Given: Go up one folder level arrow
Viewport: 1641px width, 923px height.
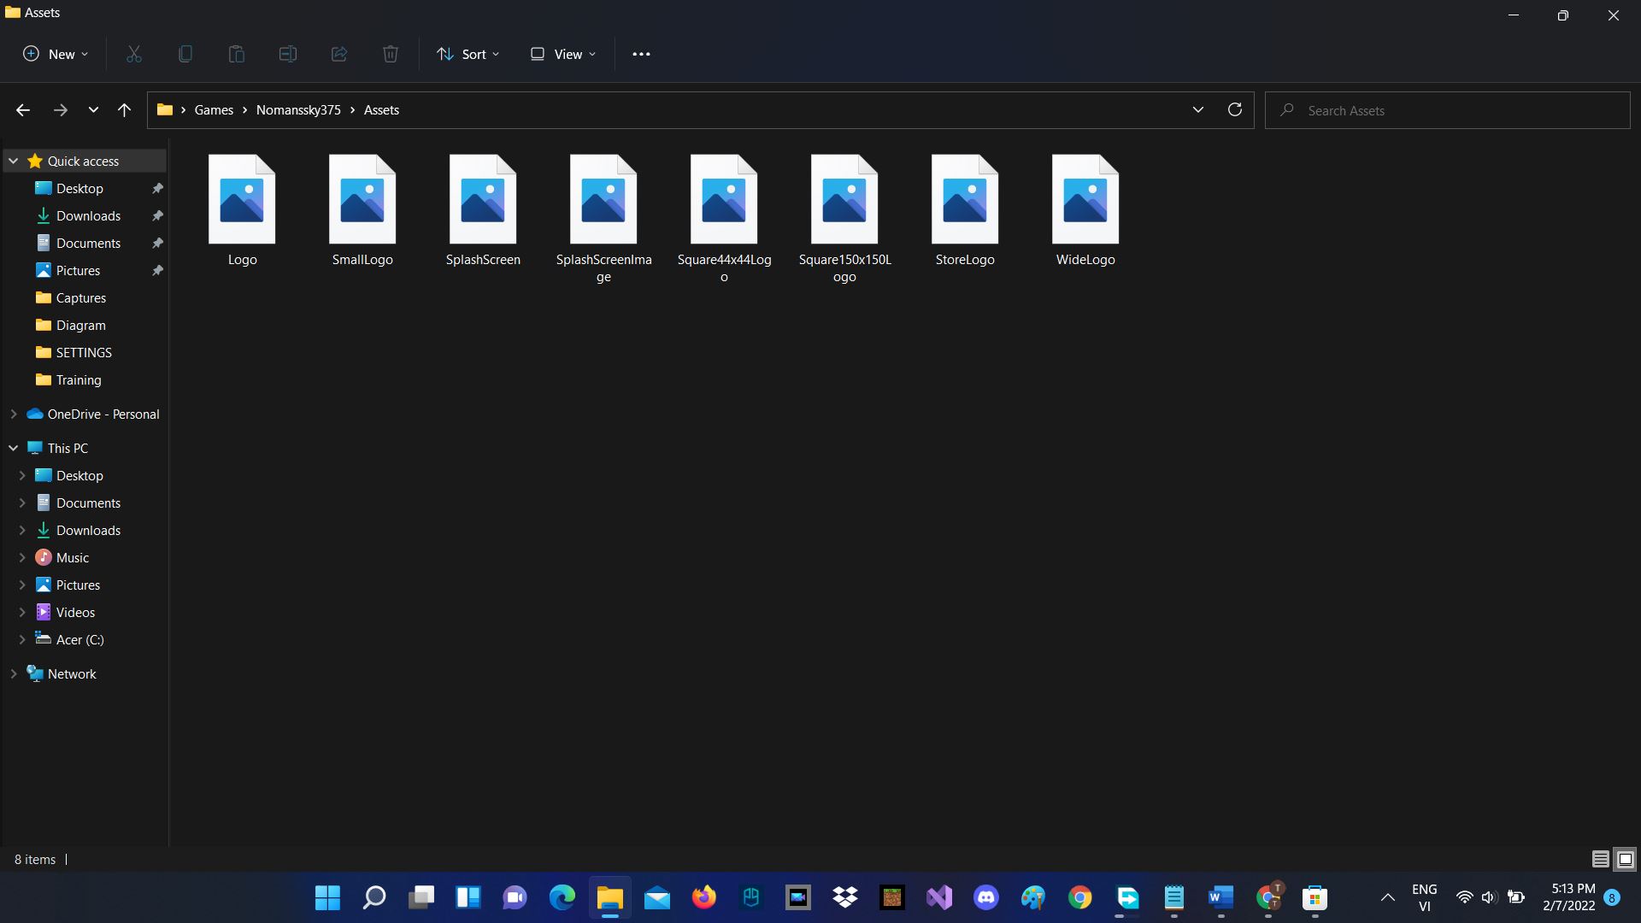Looking at the screenshot, I should coord(124,110).
